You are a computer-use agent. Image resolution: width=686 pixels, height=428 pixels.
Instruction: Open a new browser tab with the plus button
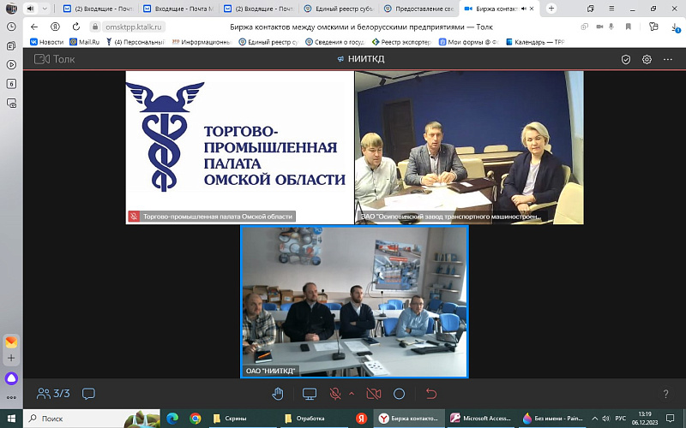coord(551,9)
